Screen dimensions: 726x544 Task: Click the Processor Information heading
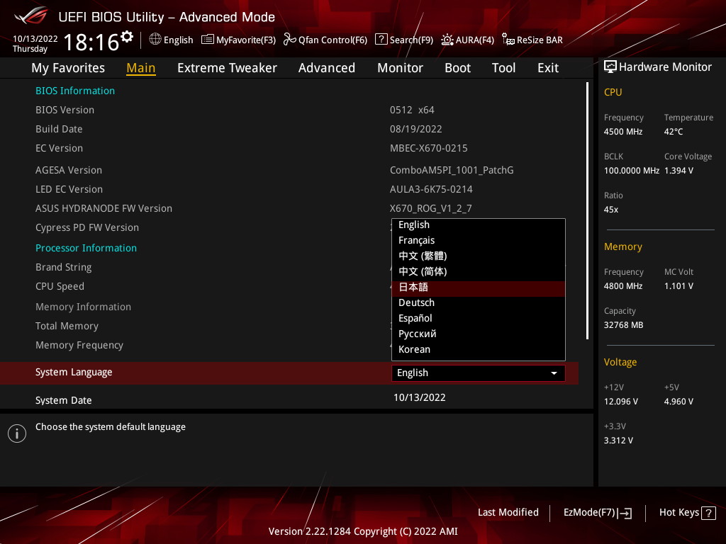pos(86,248)
